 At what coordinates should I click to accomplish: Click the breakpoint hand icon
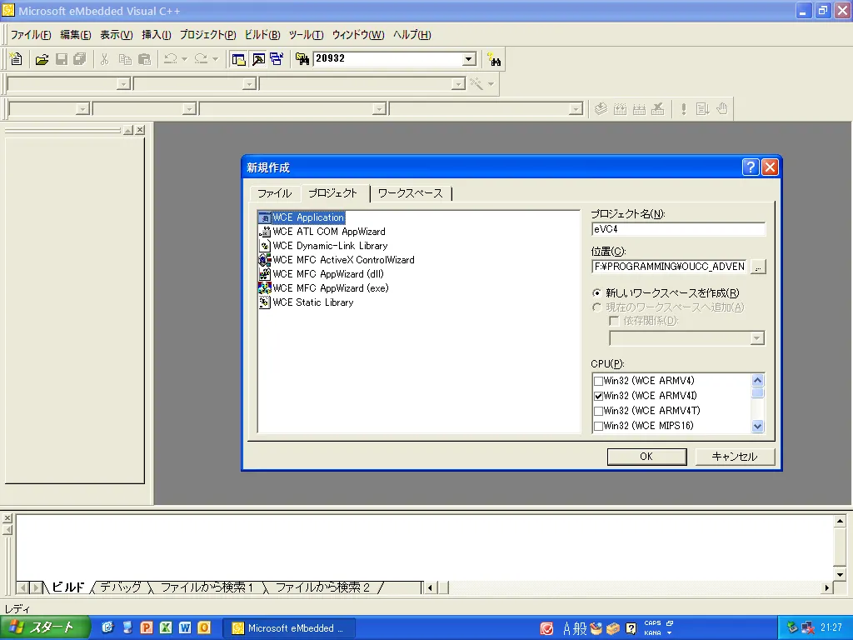pyautogui.click(x=722, y=109)
